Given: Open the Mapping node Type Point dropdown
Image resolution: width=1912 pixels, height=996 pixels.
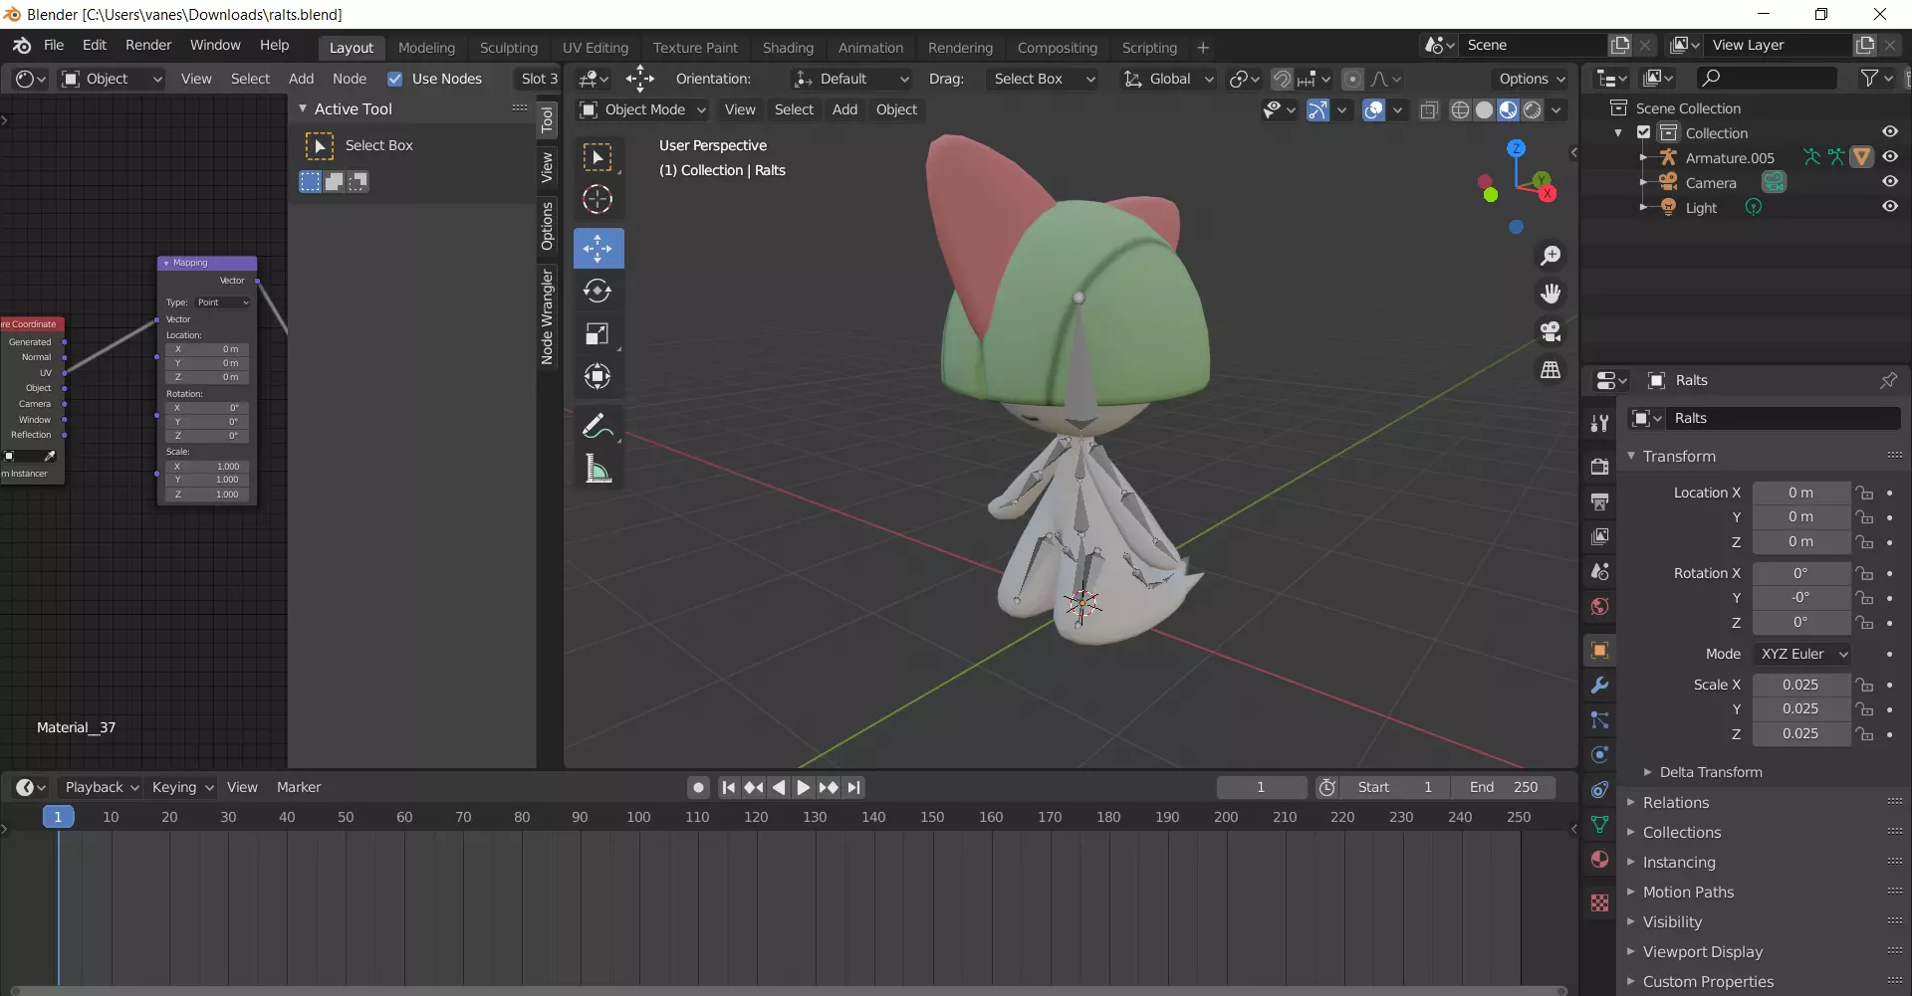Looking at the screenshot, I should pos(223,302).
